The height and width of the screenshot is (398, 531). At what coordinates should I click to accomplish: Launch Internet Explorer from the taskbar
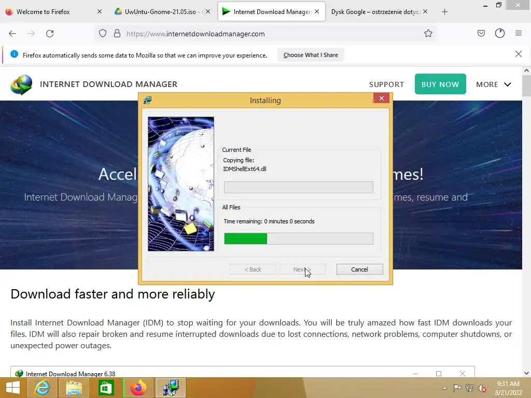pos(43,388)
